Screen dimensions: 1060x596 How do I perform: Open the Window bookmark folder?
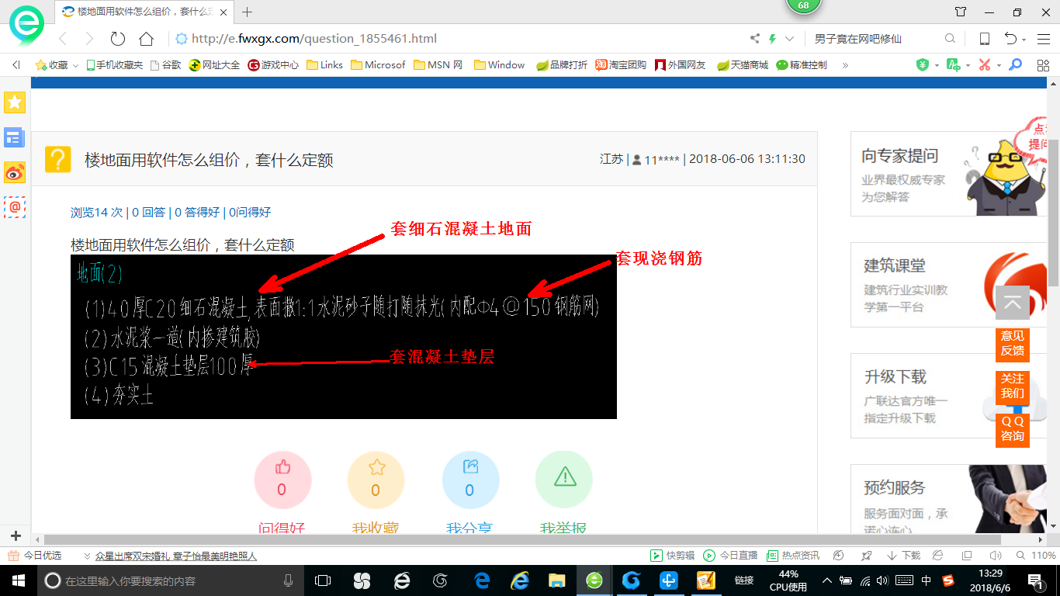coord(499,65)
